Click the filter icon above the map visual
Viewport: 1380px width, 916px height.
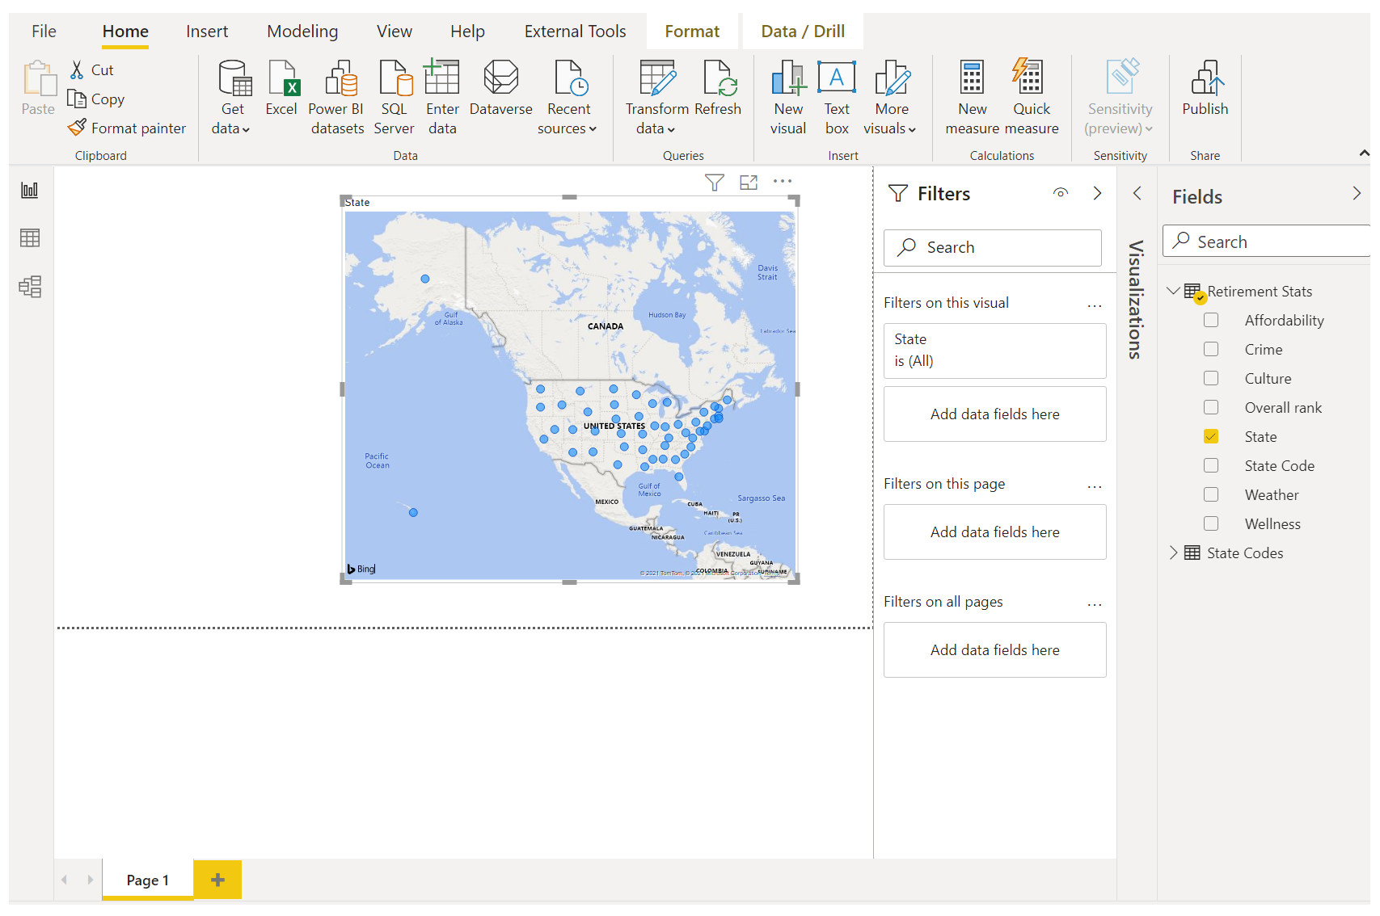click(x=714, y=183)
